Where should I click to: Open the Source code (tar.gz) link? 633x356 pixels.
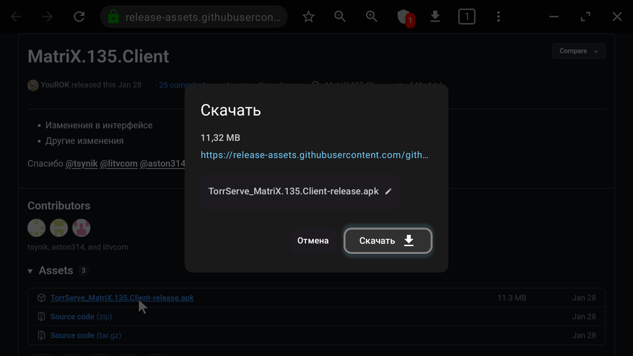click(x=86, y=335)
